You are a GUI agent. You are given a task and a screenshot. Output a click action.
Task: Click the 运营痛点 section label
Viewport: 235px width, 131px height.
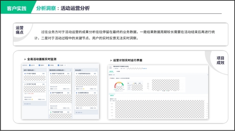[19, 30]
